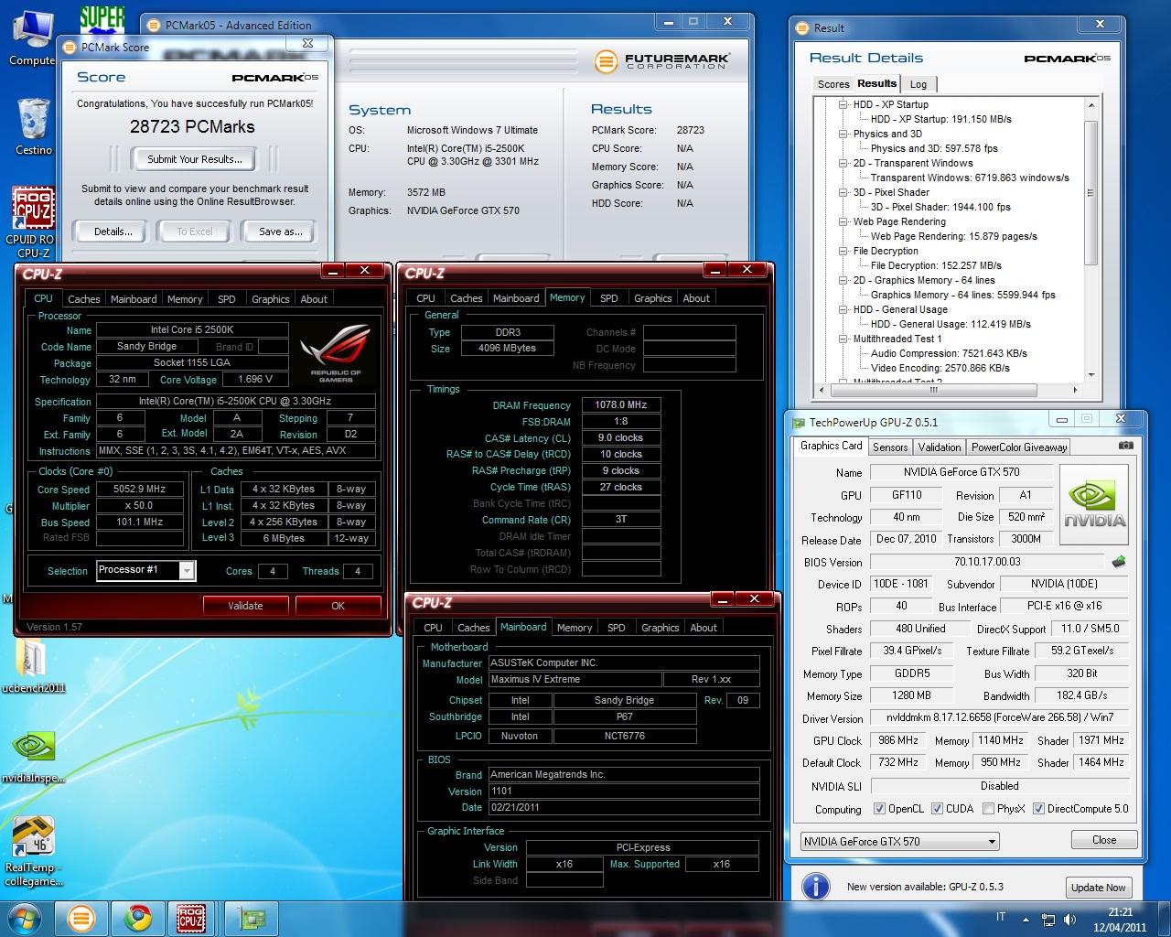Image resolution: width=1171 pixels, height=937 pixels.
Task: Open the Cestino recycle bin icon
Action: [x=33, y=127]
